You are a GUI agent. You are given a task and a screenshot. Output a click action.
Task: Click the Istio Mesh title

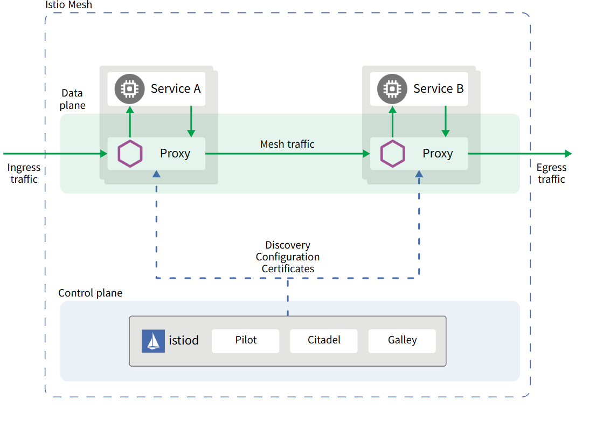[x=68, y=5]
